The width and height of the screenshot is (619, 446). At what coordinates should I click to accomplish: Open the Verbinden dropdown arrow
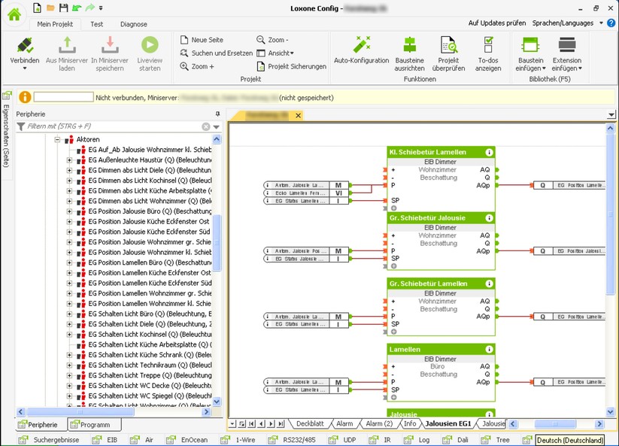tap(25, 68)
